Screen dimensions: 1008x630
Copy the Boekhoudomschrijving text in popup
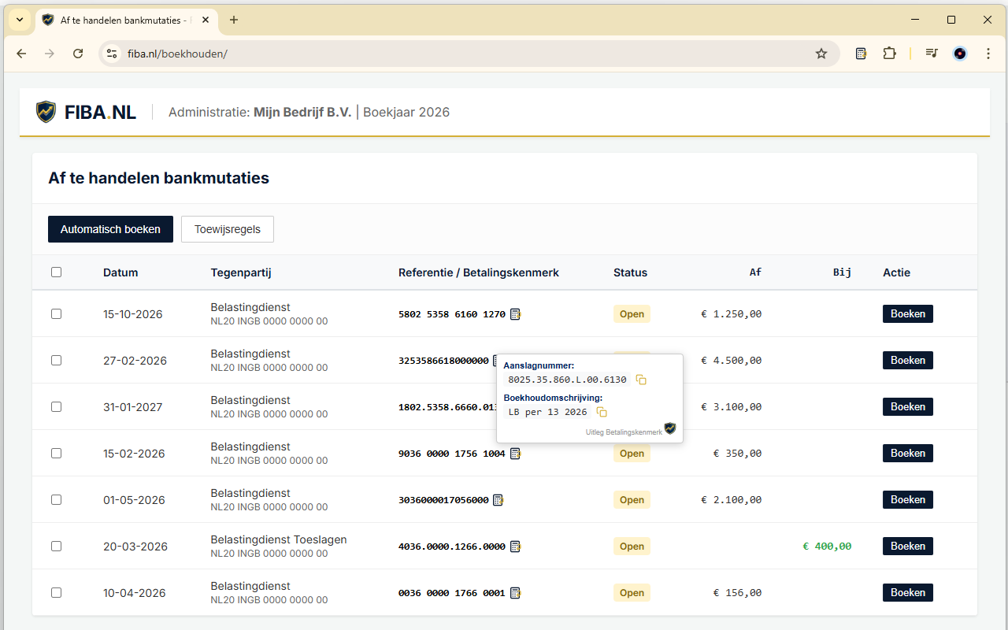[x=602, y=412]
